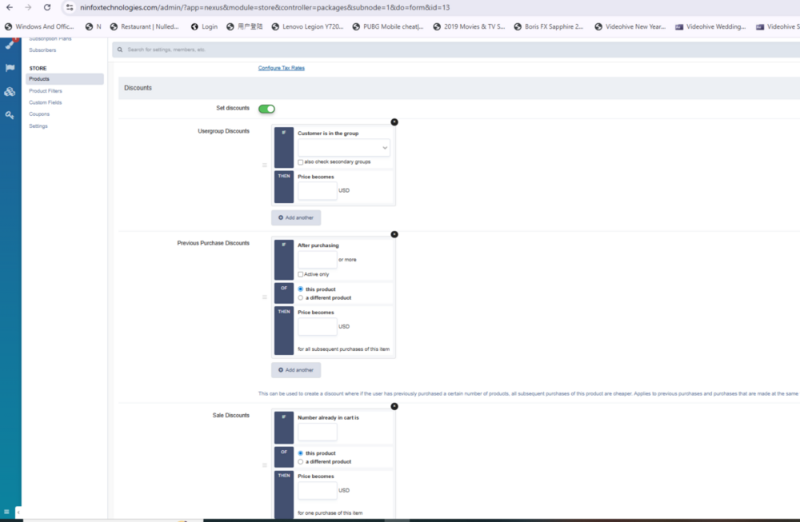800x522 pixels.
Task: Toggle the Set discounts switch
Action: 266,109
